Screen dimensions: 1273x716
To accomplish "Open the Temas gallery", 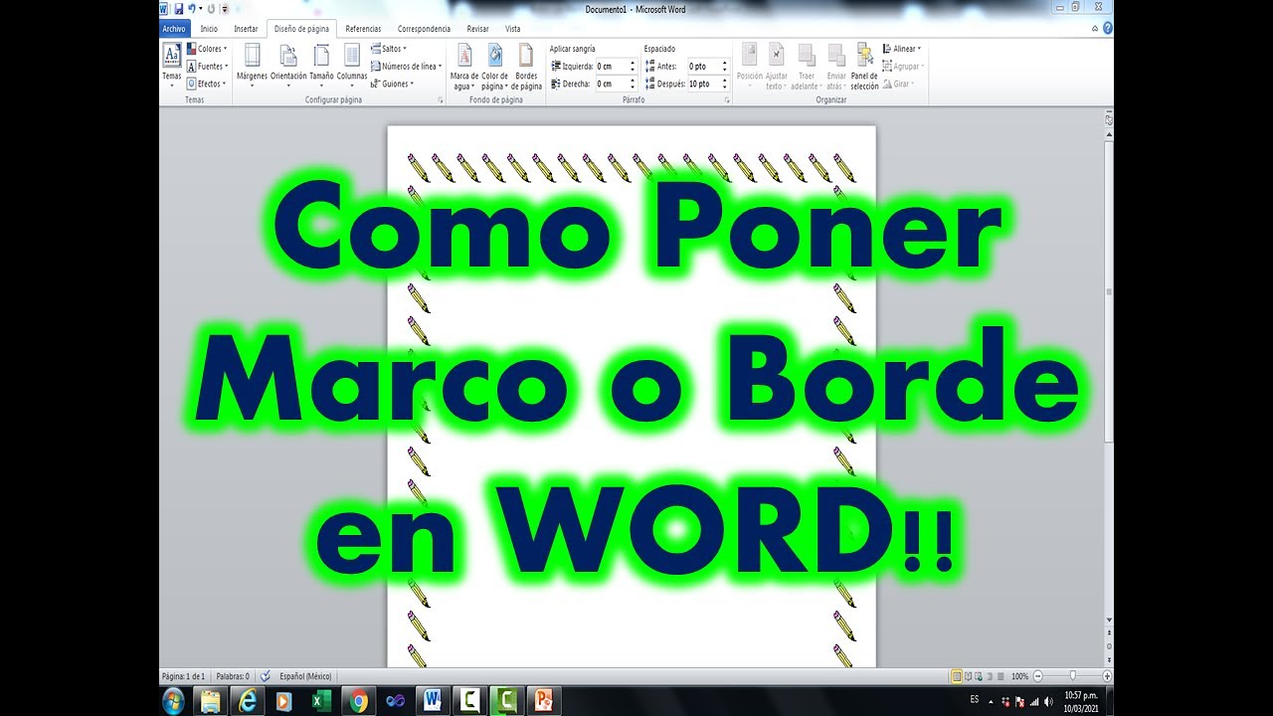I will click(171, 66).
